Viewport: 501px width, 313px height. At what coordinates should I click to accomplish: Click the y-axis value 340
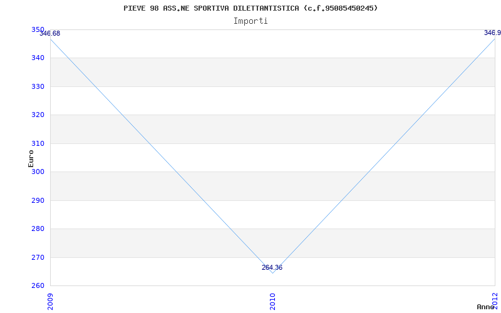[38, 58]
